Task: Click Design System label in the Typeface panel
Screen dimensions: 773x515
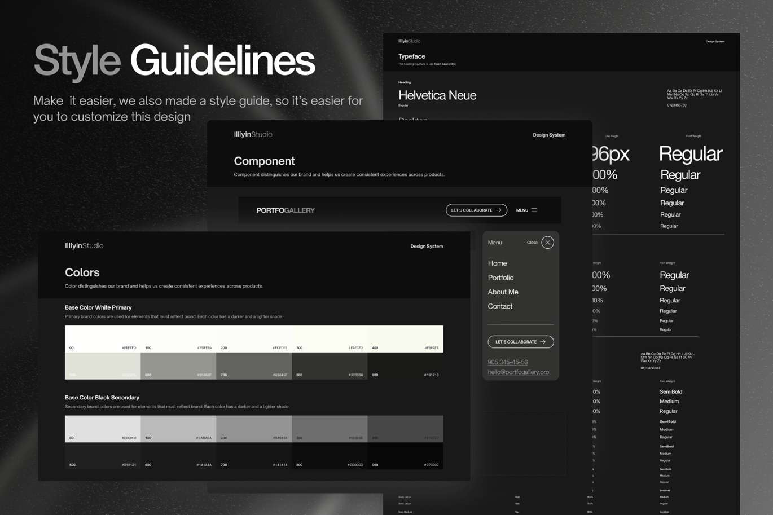Action: pos(715,41)
